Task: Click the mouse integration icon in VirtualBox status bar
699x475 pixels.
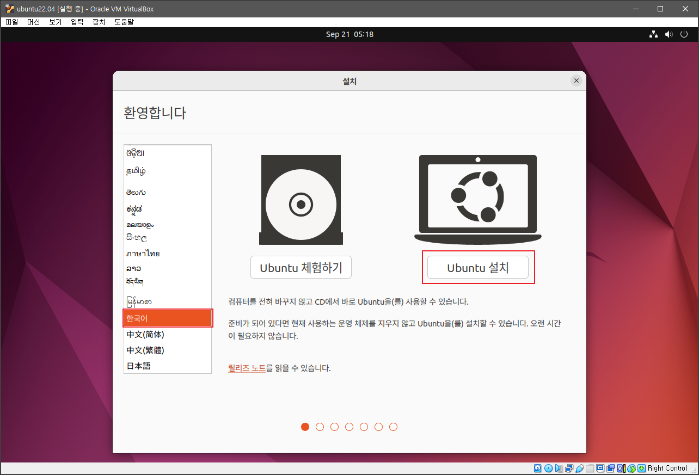Action: click(631, 468)
